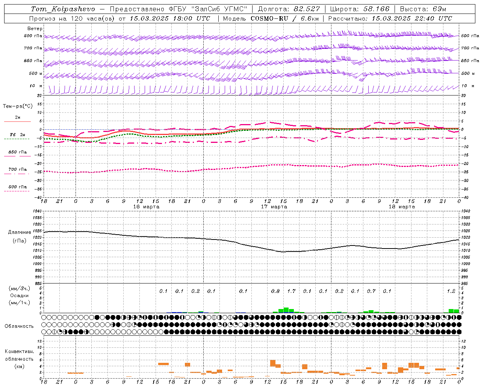Screen dimensions: 481x385
Task: Click the 500 гПа dotted legend line
Action: coord(17,191)
